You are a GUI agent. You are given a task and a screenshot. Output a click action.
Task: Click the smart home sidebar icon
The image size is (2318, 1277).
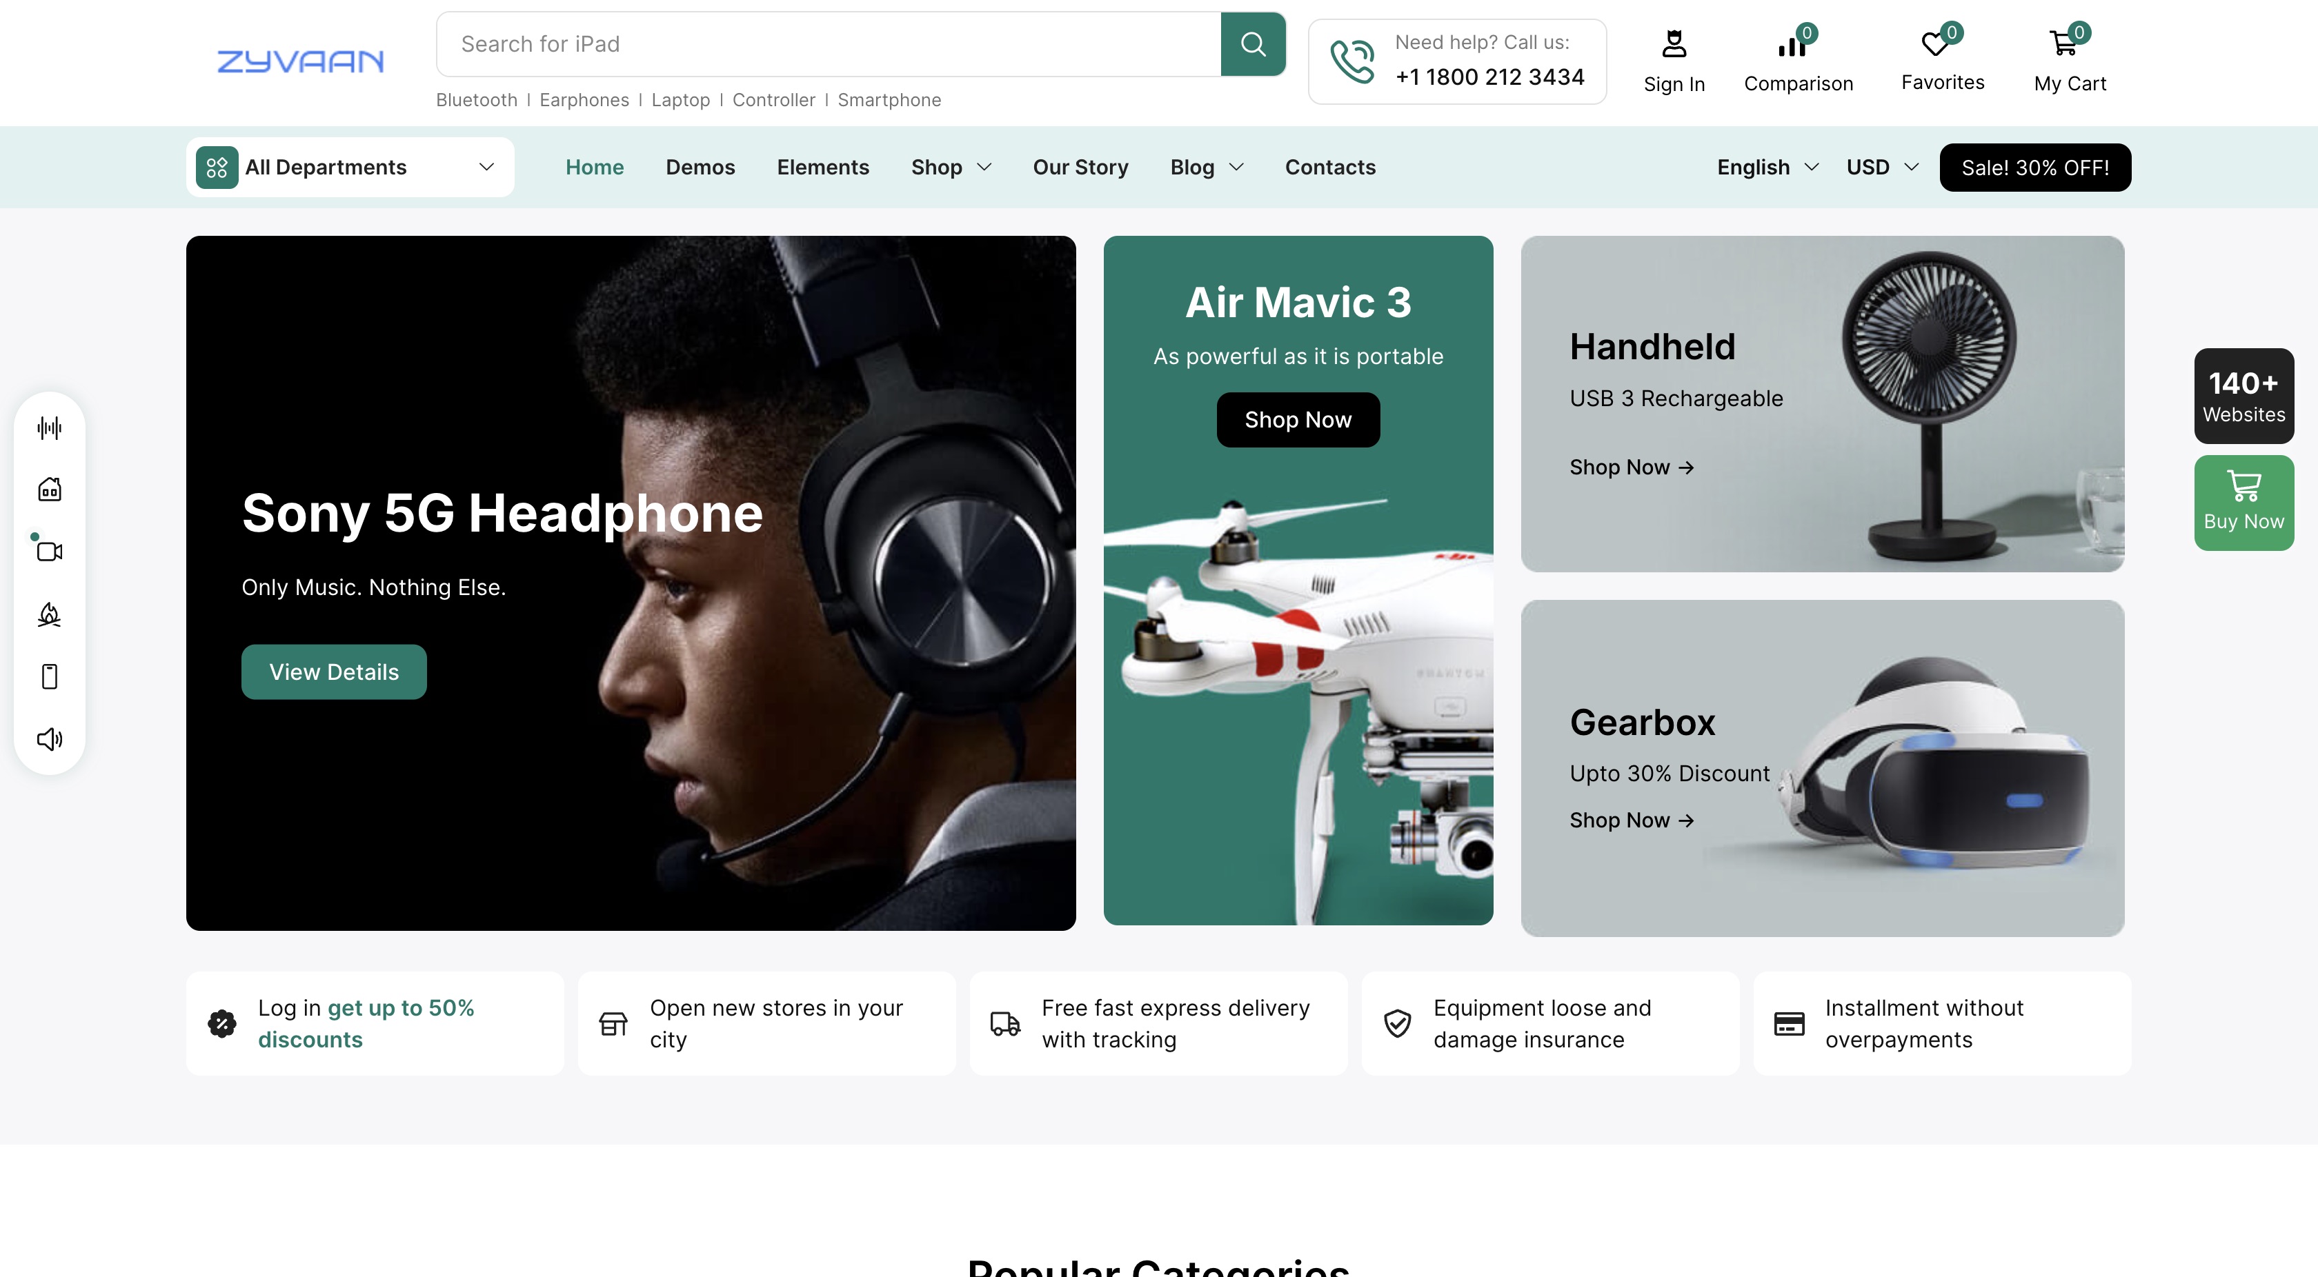point(50,489)
